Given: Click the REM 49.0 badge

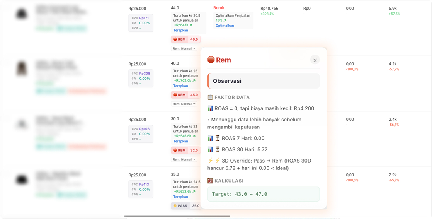Looking at the screenshot, I should coord(186,39).
